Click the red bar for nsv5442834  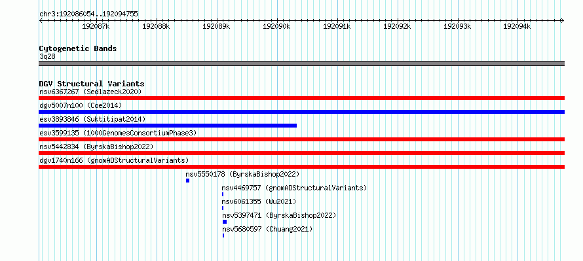point(301,153)
